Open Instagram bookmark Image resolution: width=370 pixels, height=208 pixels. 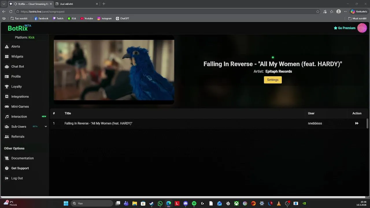(x=104, y=18)
